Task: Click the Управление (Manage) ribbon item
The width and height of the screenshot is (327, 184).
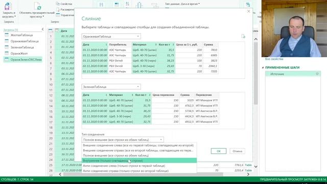Action: point(65,15)
